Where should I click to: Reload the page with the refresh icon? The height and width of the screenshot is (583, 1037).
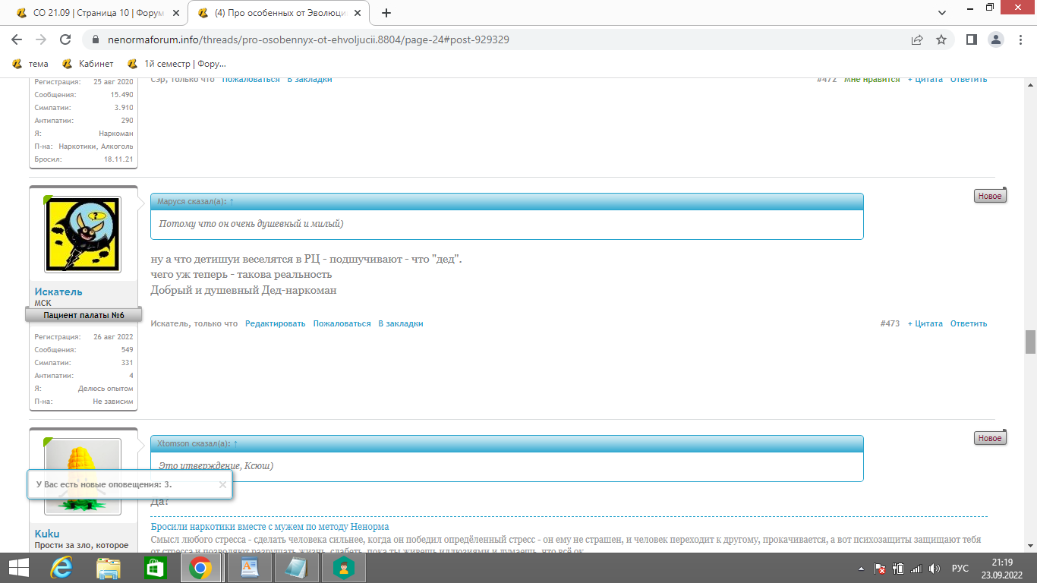point(65,39)
